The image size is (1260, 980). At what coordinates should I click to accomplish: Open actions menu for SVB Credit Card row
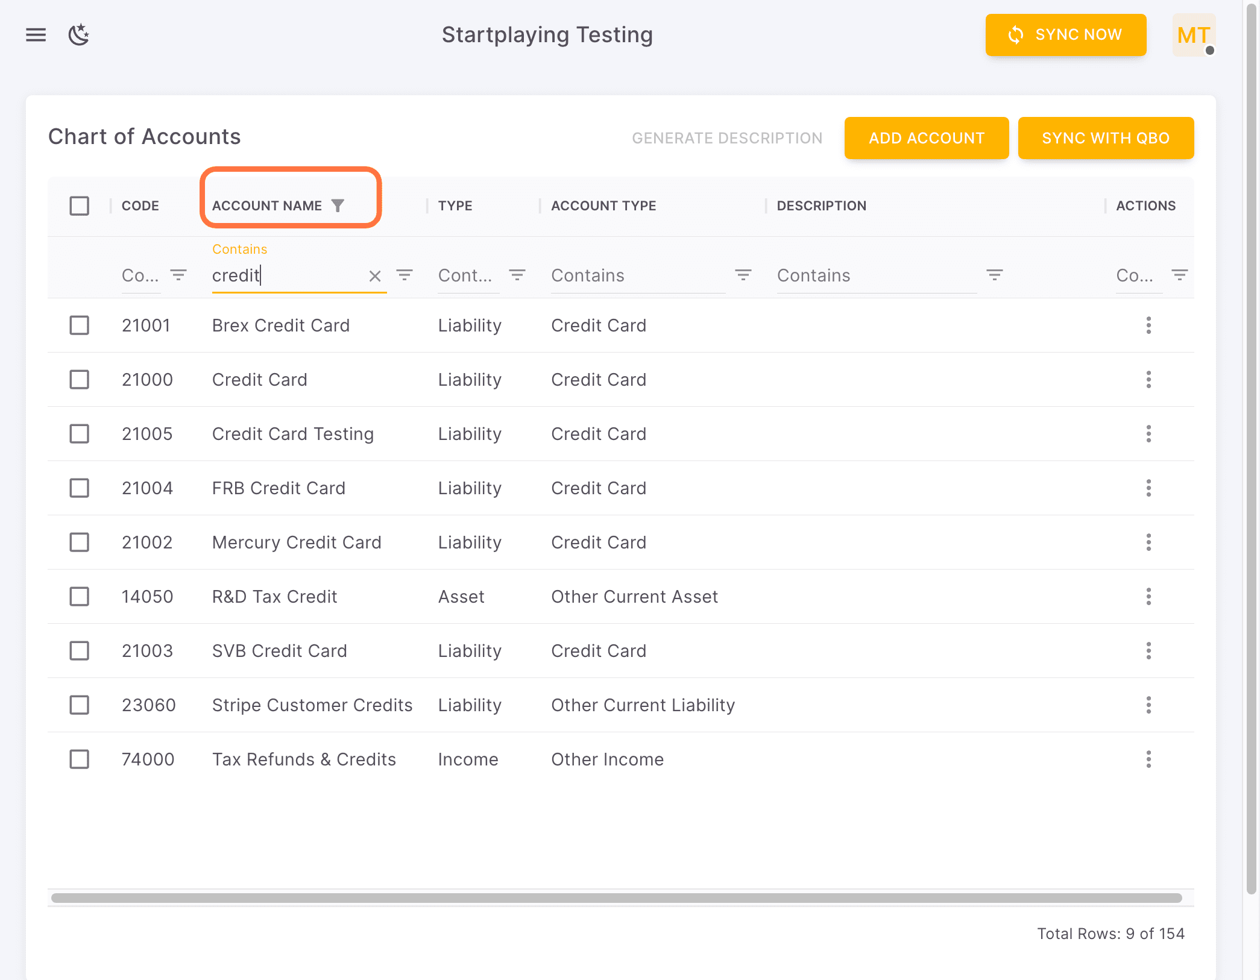(1148, 651)
